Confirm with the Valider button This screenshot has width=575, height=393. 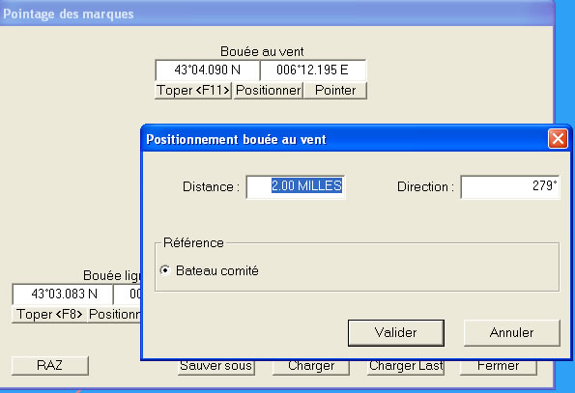click(x=396, y=333)
